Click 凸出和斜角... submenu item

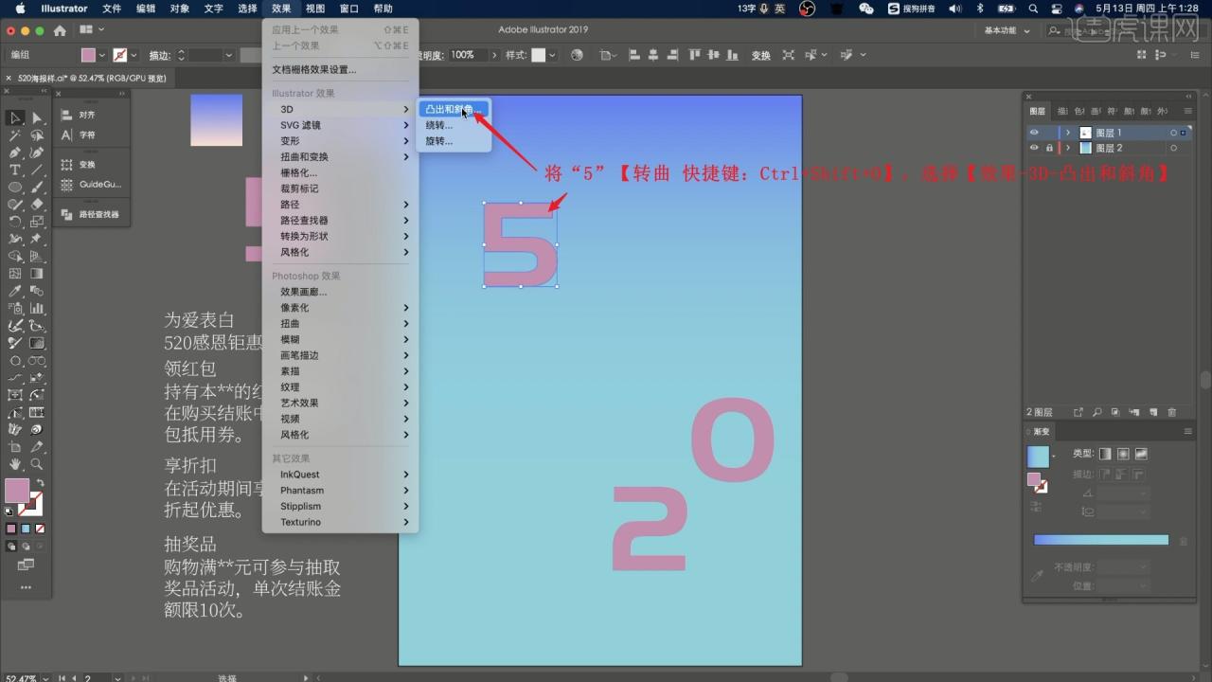click(x=454, y=109)
